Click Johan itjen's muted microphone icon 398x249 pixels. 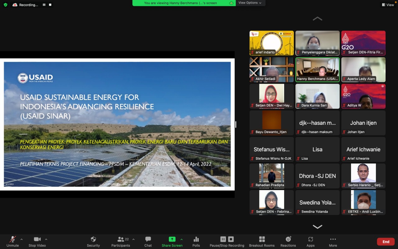344,132
